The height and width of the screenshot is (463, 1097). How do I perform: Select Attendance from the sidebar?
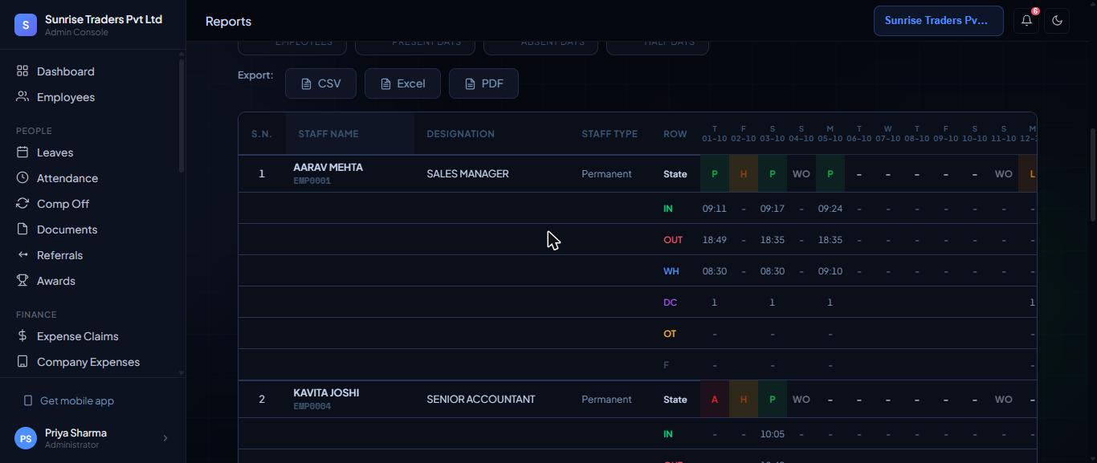coord(67,178)
